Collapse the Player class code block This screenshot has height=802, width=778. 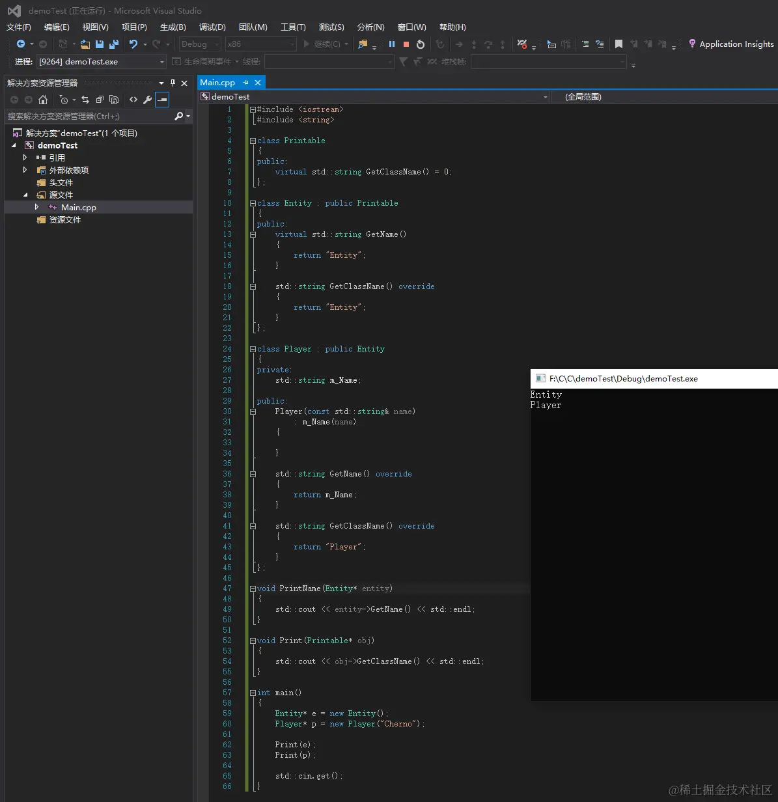(x=253, y=349)
